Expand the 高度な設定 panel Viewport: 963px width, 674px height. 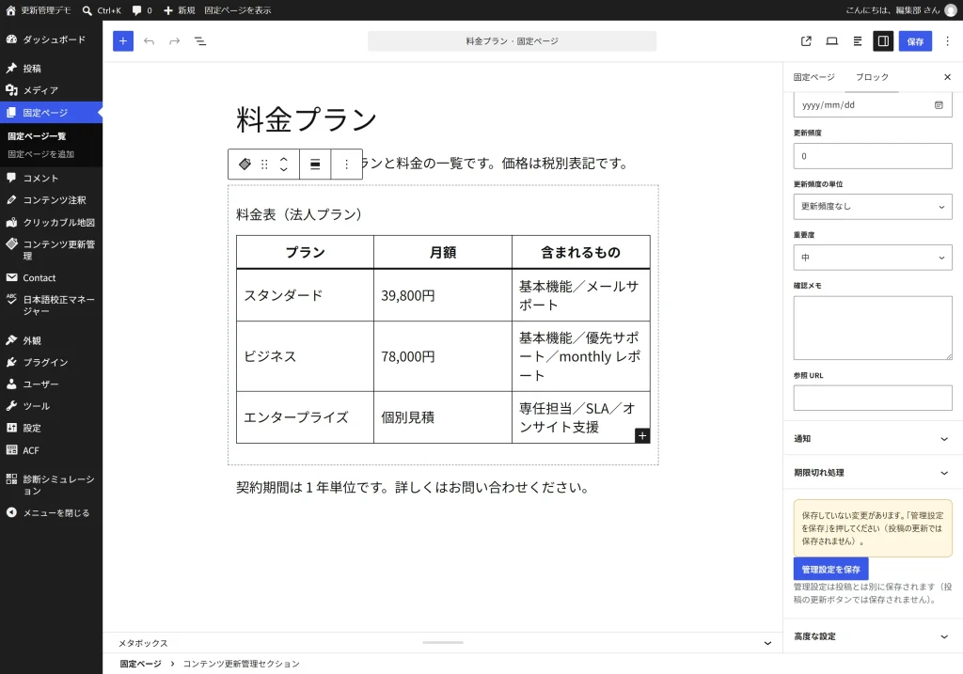873,636
